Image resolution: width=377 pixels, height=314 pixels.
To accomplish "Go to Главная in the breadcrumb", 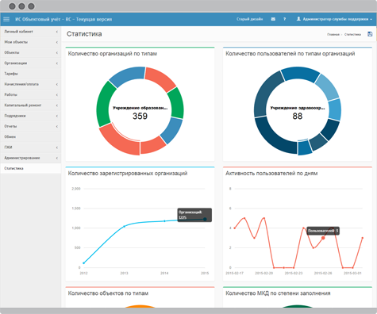I will 333,34.
